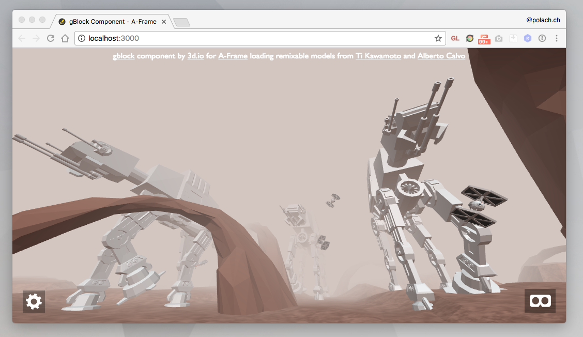Close the gBlock Component tab
583x337 pixels.
click(164, 22)
